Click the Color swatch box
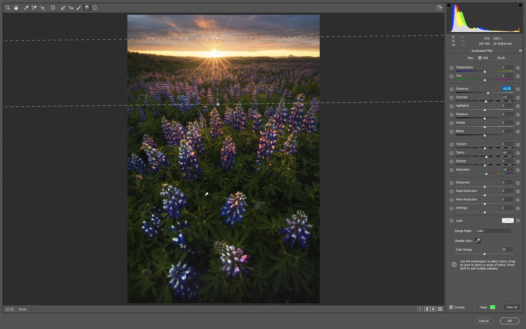 [507, 221]
